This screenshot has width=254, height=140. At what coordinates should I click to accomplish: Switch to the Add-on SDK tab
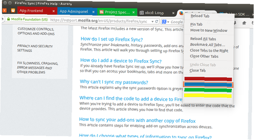coord(235,14)
